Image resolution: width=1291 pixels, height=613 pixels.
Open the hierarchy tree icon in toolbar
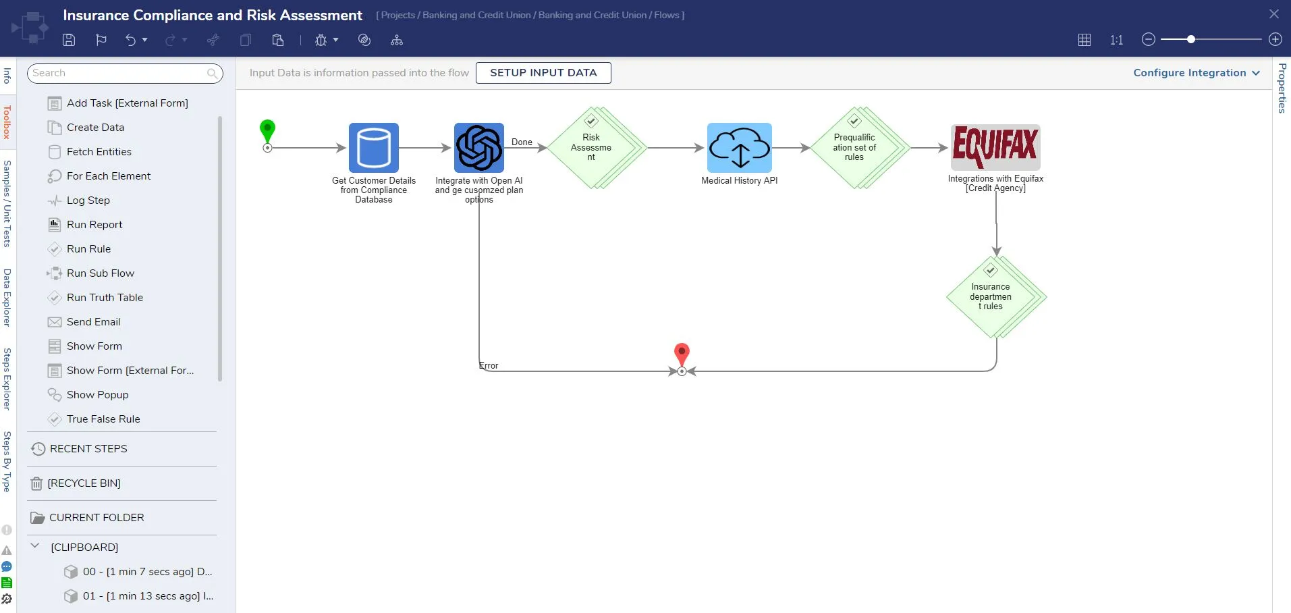pyautogui.click(x=397, y=40)
